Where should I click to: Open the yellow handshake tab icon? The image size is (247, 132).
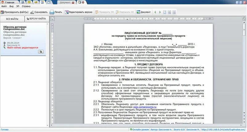pyautogui.click(x=36, y=2)
